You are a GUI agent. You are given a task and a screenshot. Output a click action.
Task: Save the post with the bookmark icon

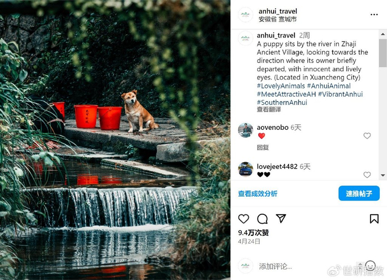pos(374,219)
